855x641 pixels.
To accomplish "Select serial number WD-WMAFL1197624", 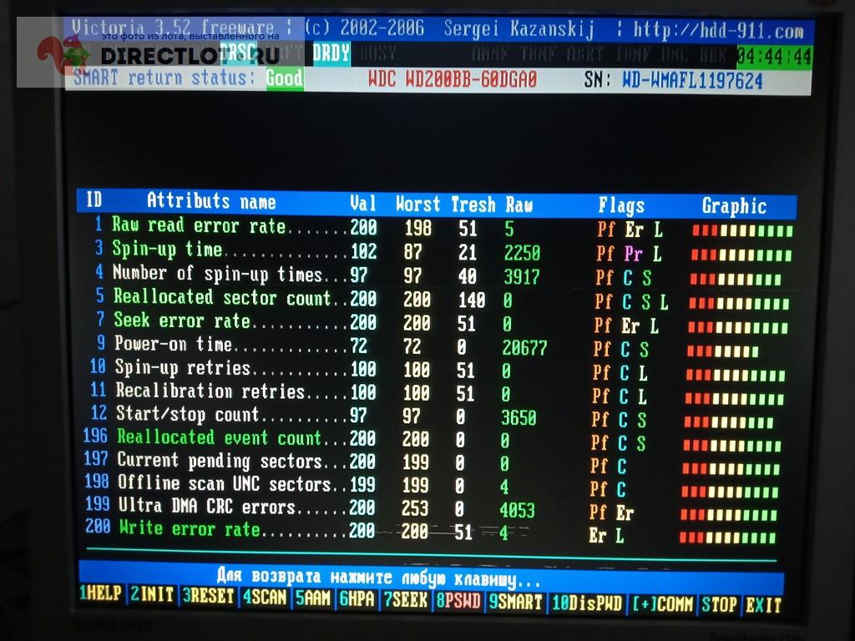I will tap(692, 81).
